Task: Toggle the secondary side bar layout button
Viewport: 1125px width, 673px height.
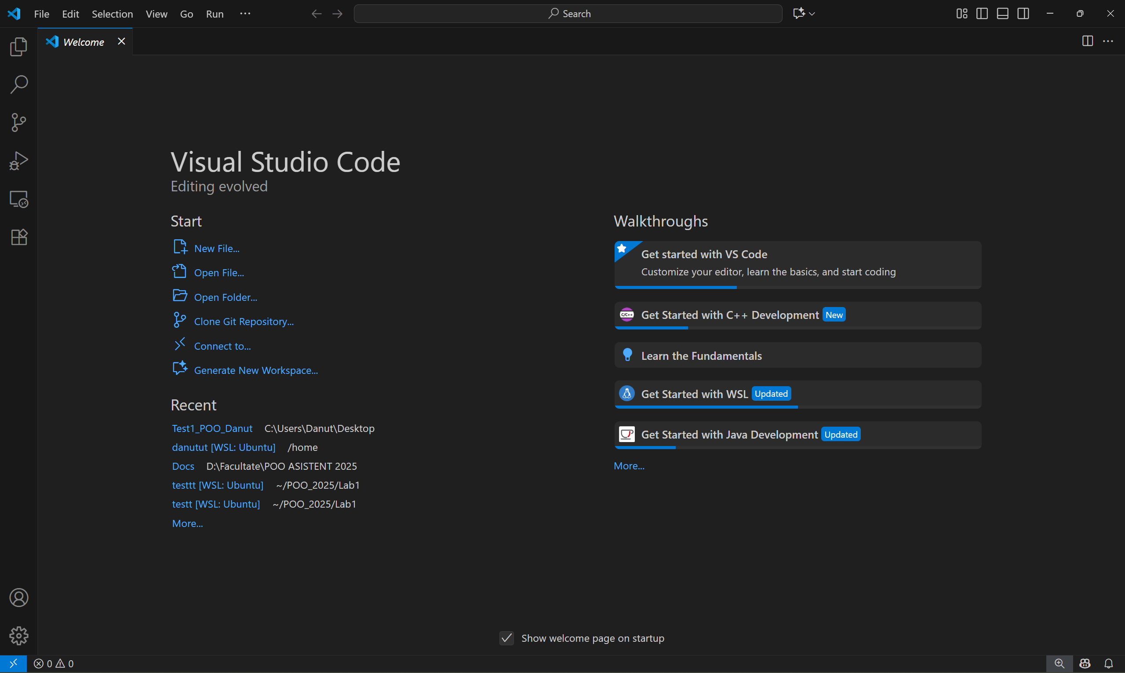Action: [1023, 14]
